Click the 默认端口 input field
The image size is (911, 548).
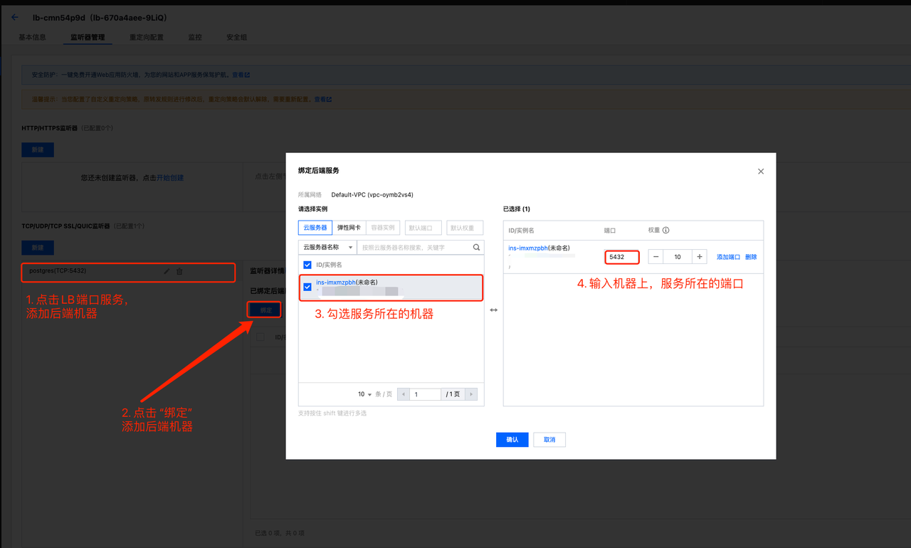423,228
